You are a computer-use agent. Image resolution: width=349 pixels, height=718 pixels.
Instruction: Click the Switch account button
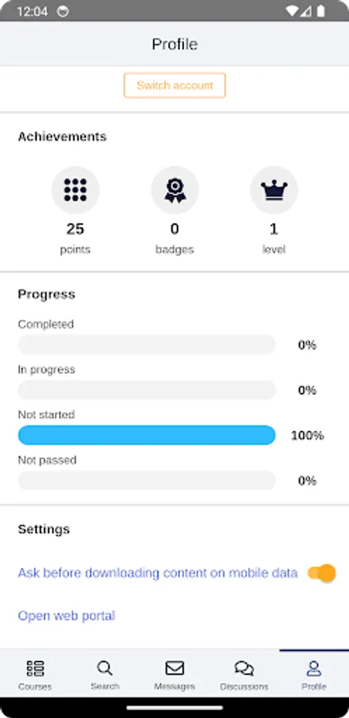tap(174, 85)
